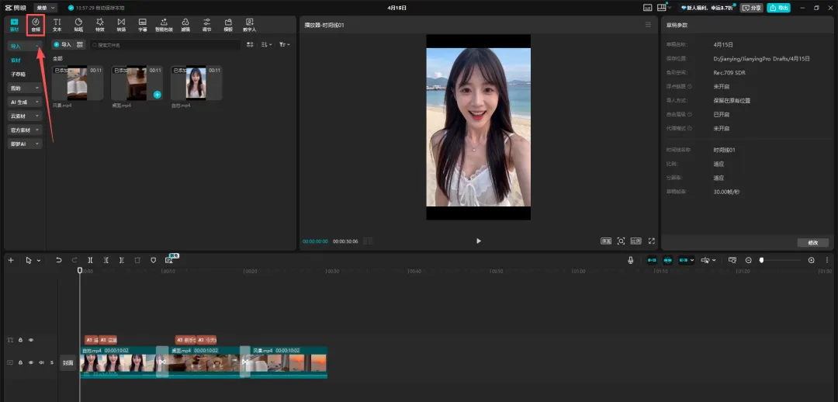Click the microphone record voiceover icon
This screenshot has width=838, height=402.
pyautogui.click(x=631, y=260)
